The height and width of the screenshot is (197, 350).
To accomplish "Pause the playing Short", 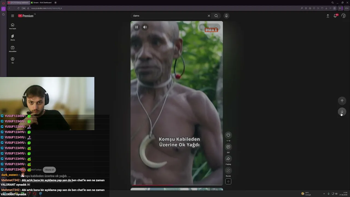I will pos(136,27).
